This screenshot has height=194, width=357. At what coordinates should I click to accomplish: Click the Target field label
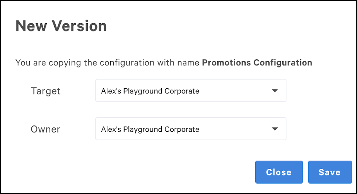[46, 91]
